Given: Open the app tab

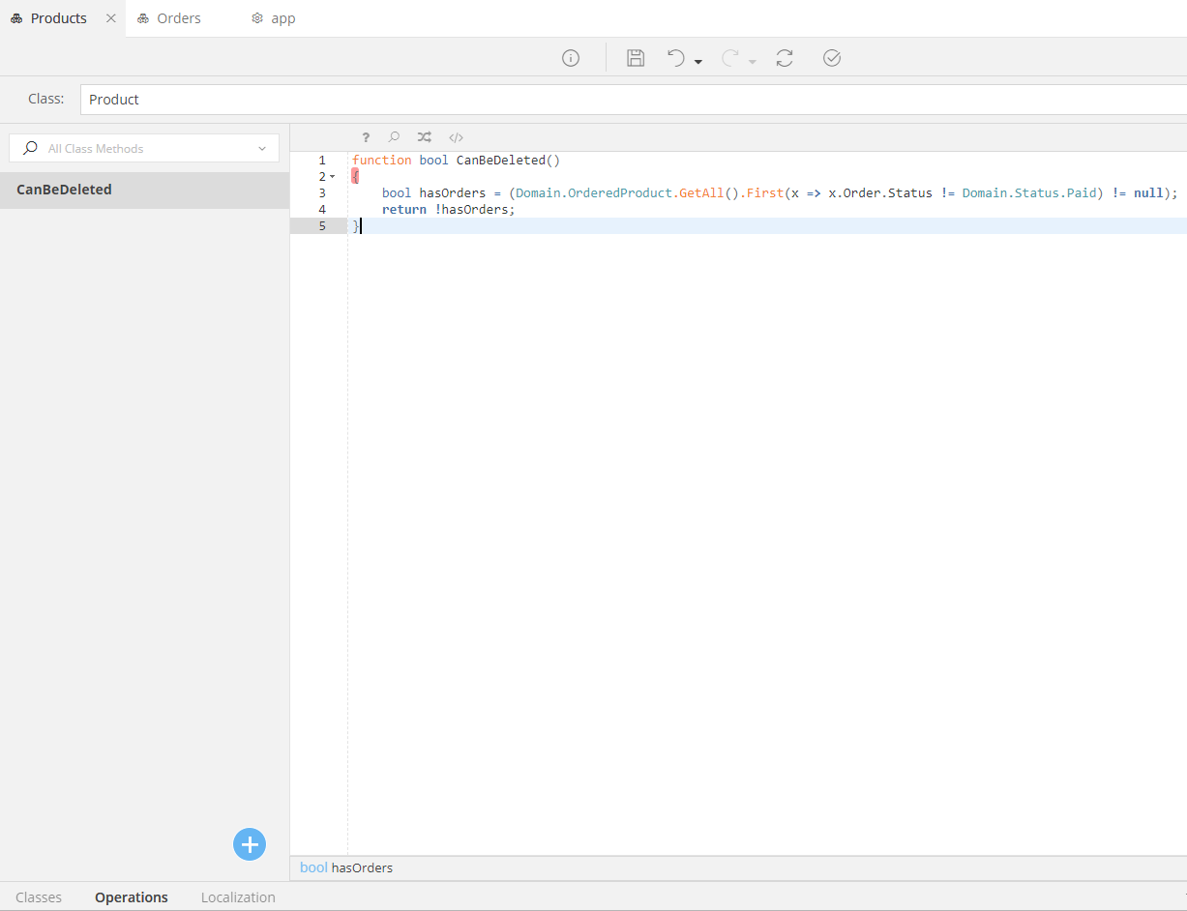Looking at the screenshot, I should point(282,18).
